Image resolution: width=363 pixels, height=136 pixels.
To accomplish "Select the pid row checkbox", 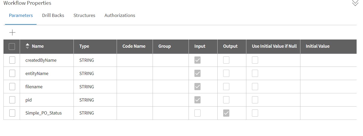I will tap(12, 100).
